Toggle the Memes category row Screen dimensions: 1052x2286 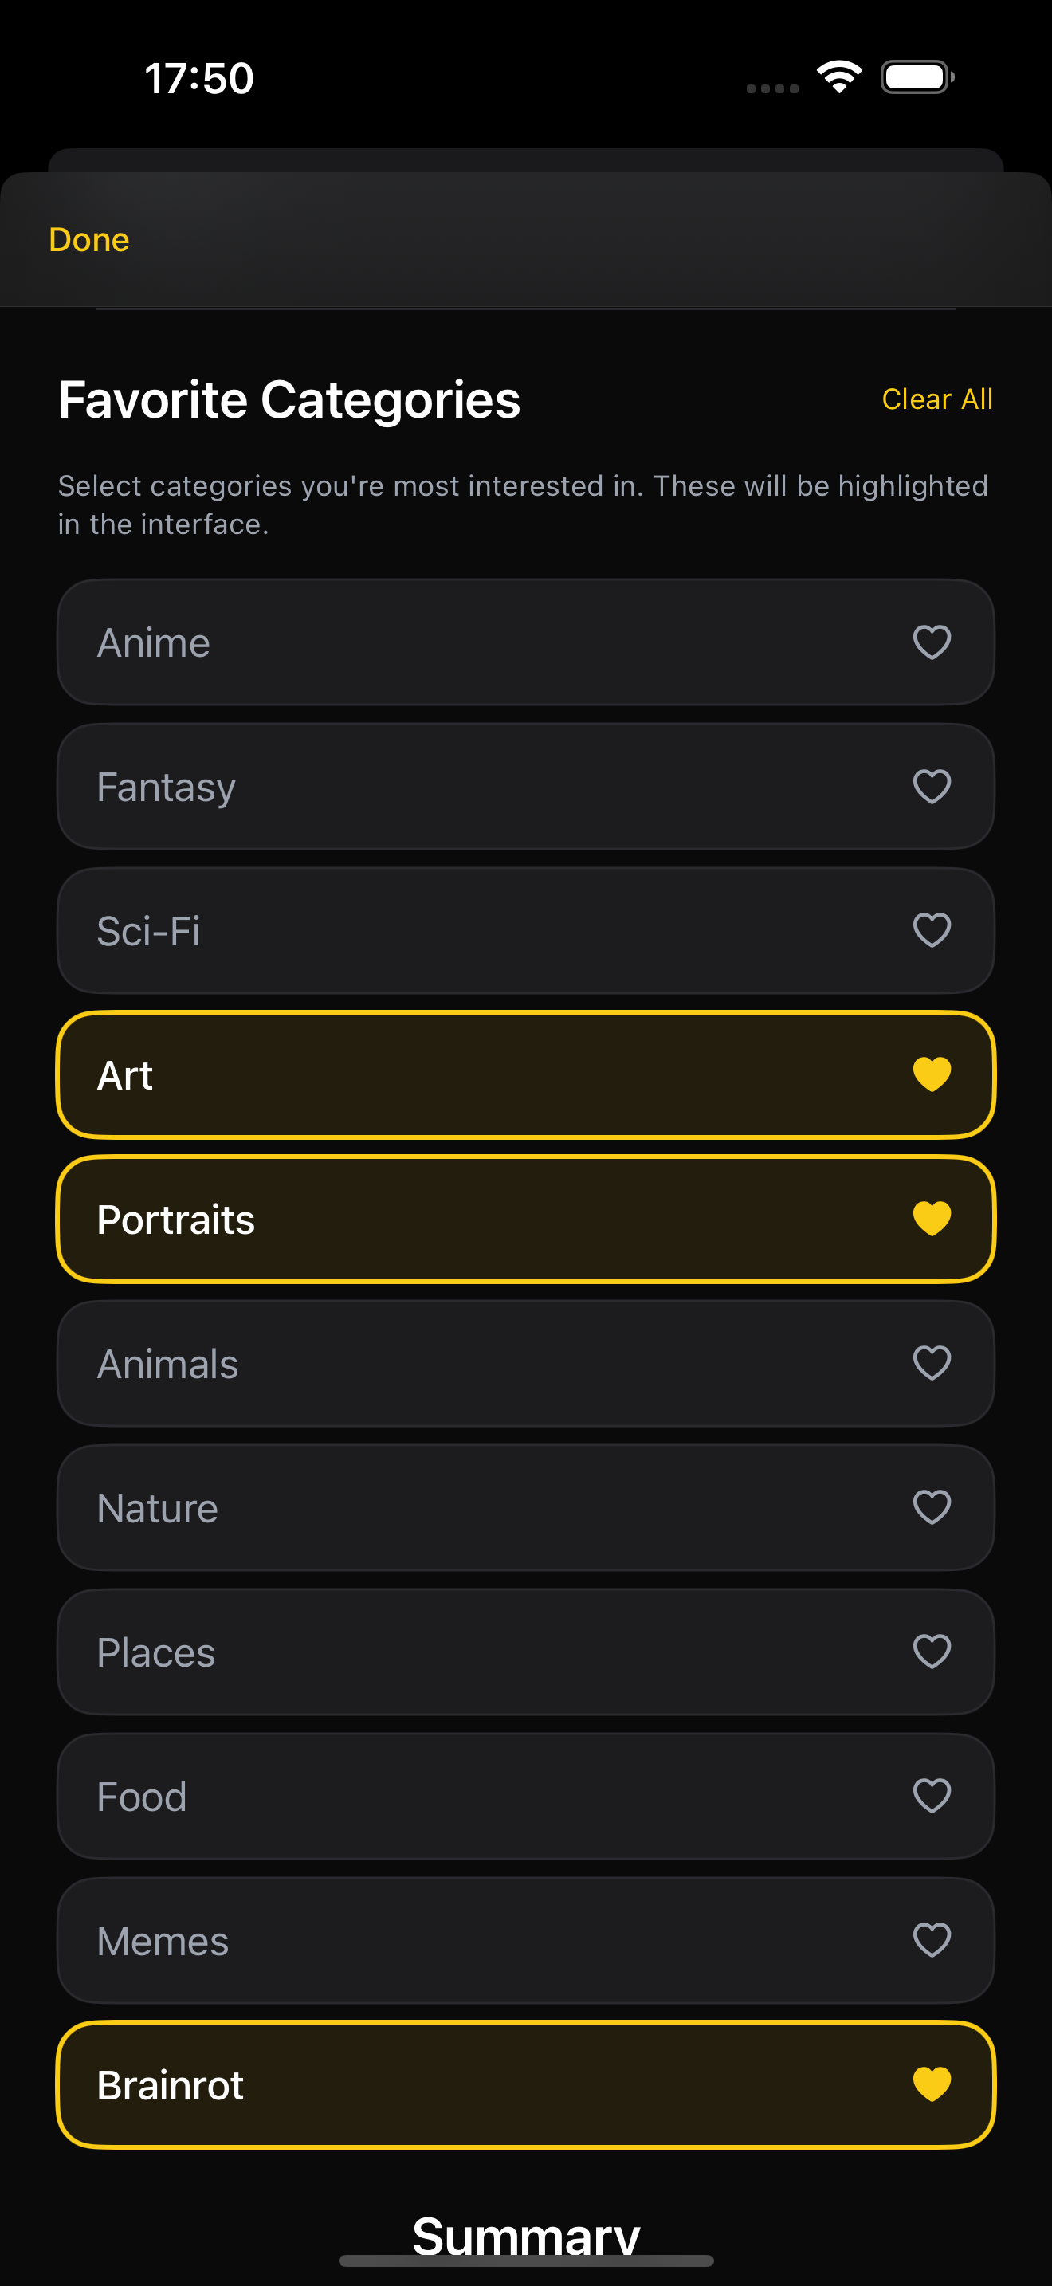pos(526,1940)
